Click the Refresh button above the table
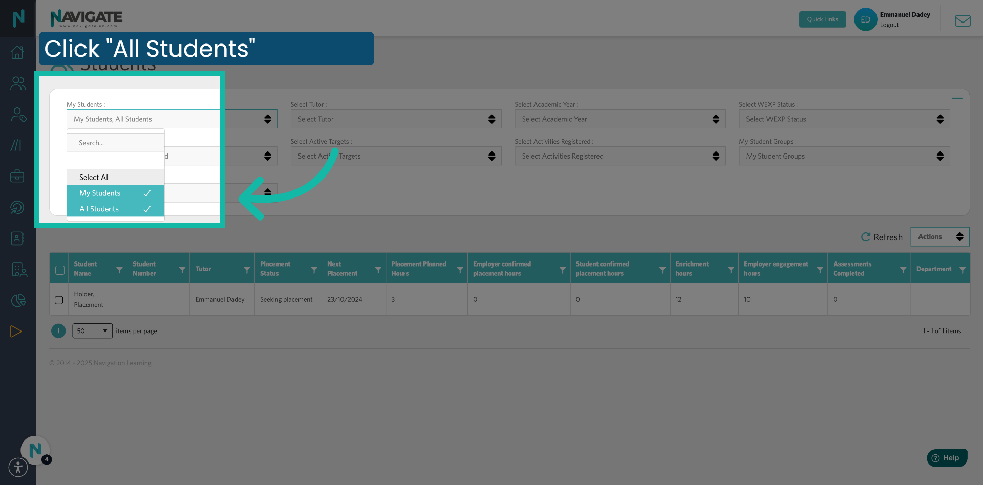 pos(882,237)
